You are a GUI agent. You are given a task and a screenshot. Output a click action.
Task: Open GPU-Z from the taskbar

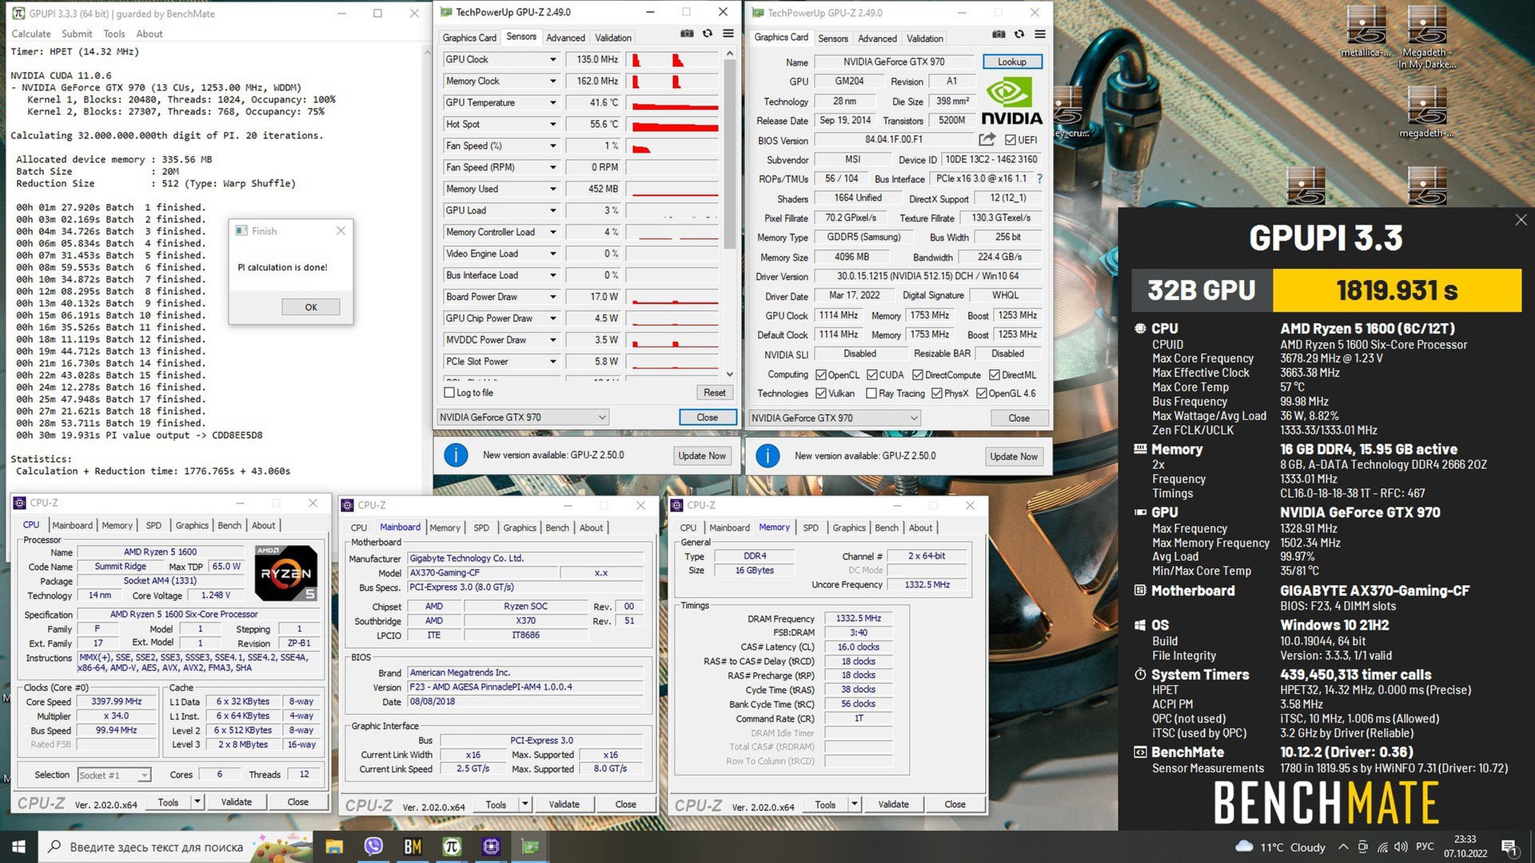click(530, 846)
